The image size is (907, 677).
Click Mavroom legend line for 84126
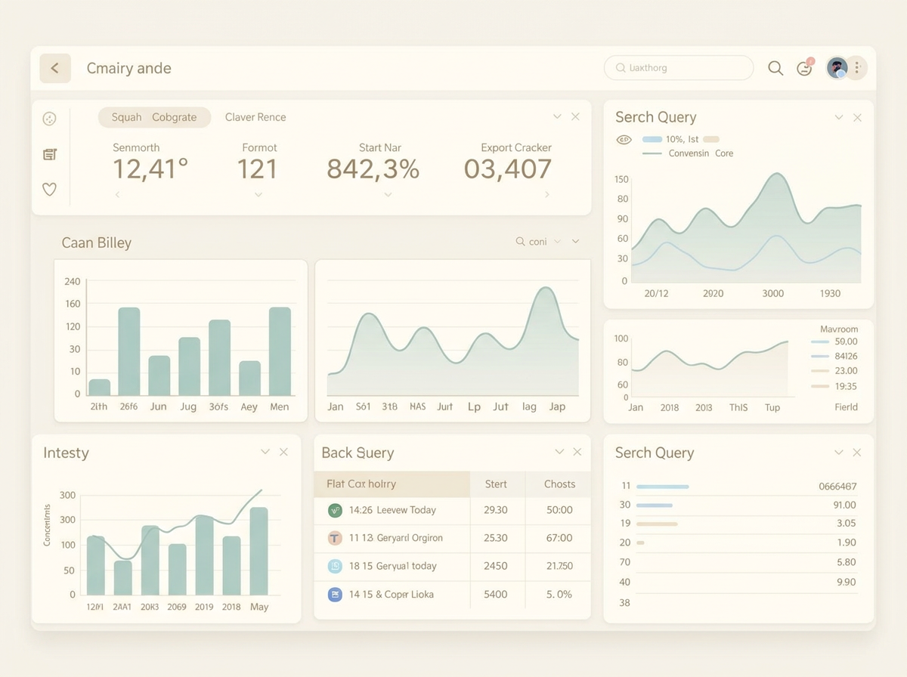(820, 356)
